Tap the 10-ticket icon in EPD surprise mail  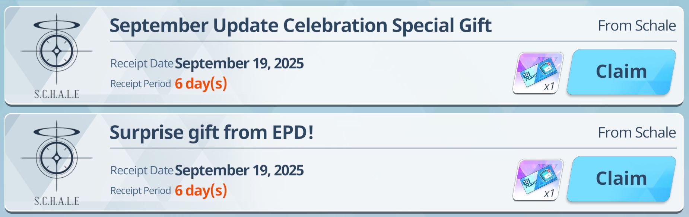[x=538, y=180]
